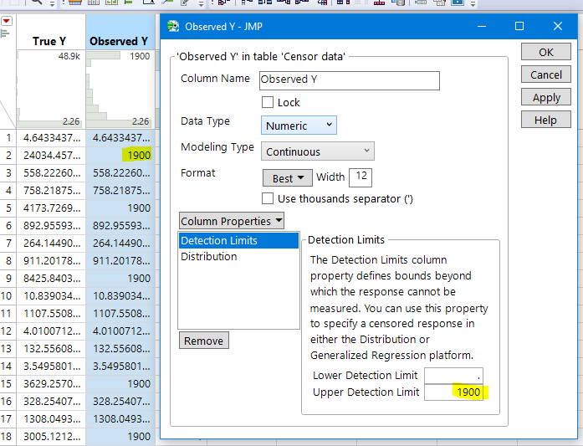Click the Lower Detection Limit field

453,376
